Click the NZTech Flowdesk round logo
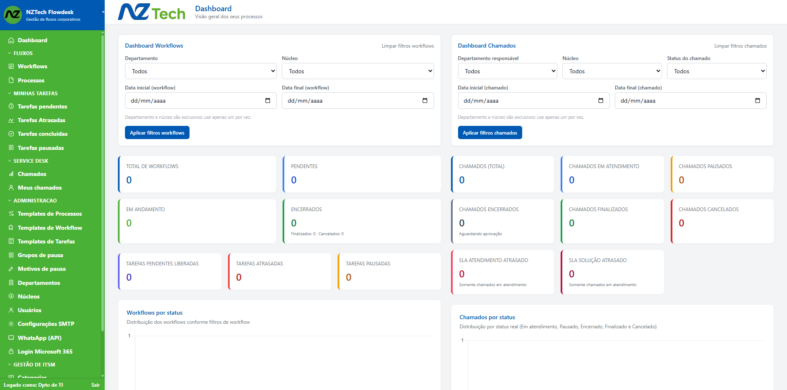 point(13,15)
